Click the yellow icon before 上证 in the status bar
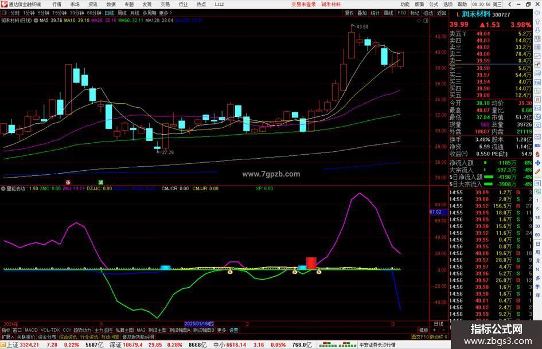Image resolution: width=542 pixels, height=349 pixels. [x=3, y=345]
